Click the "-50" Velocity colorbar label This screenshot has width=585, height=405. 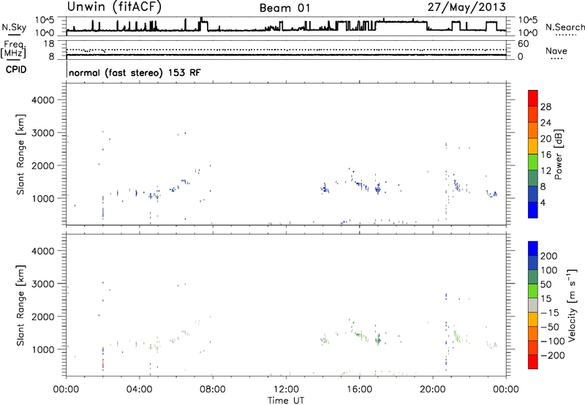click(551, 327)
